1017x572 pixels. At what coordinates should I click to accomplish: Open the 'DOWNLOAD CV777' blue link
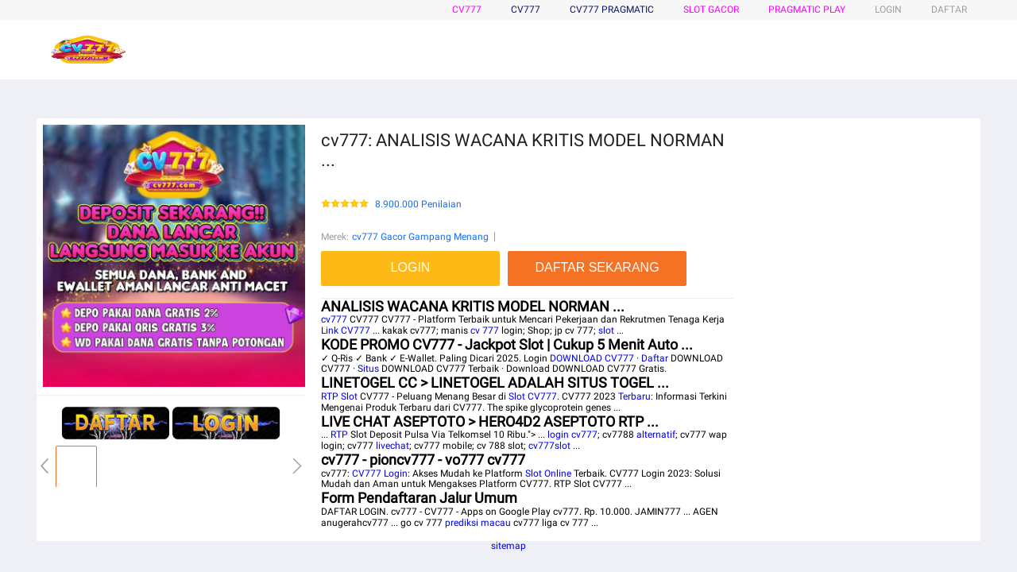(591, 358)
